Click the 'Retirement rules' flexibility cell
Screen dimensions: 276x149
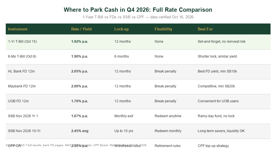(x=167, y=146)
